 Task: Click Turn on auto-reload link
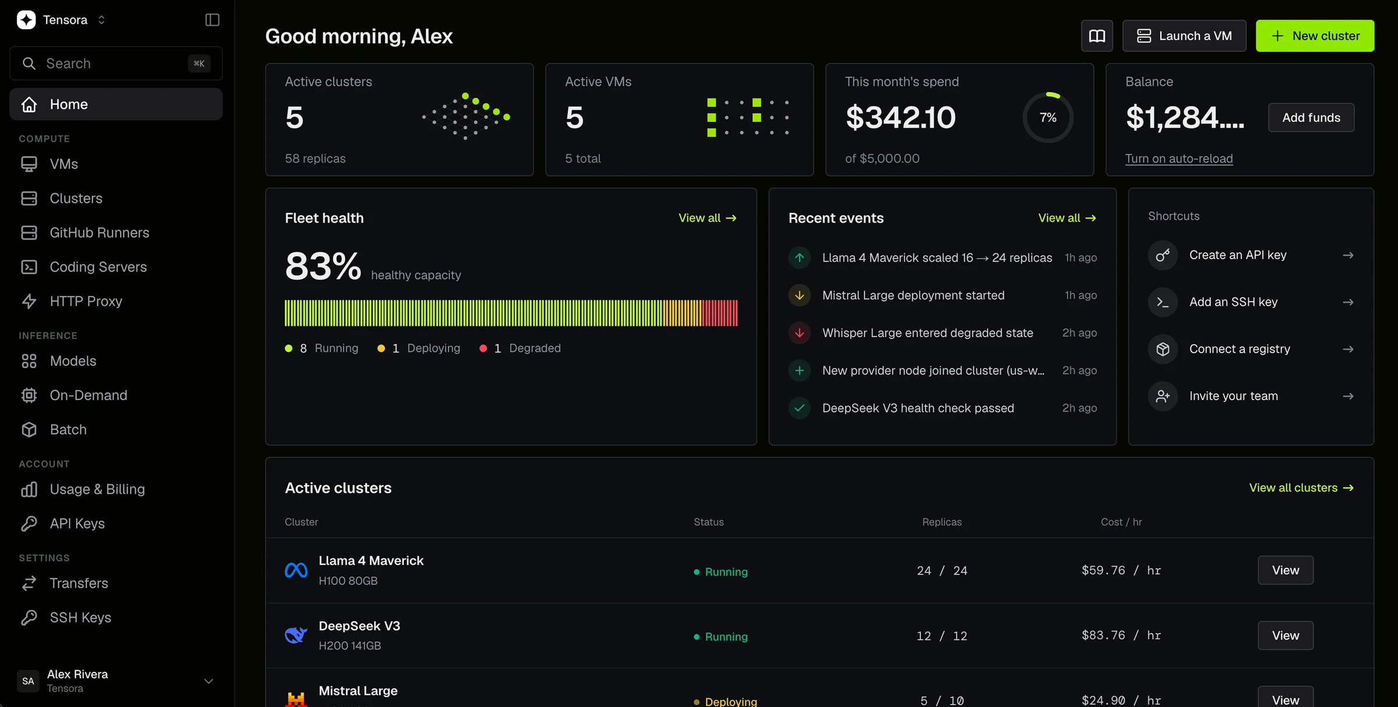pyautogui.click(x=1179, y=158)
